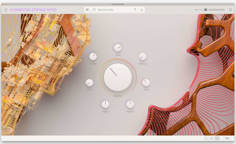This screenshot has width=236, height=144.
Task: Close the window with red button
Action: click(x=3, y=4)
